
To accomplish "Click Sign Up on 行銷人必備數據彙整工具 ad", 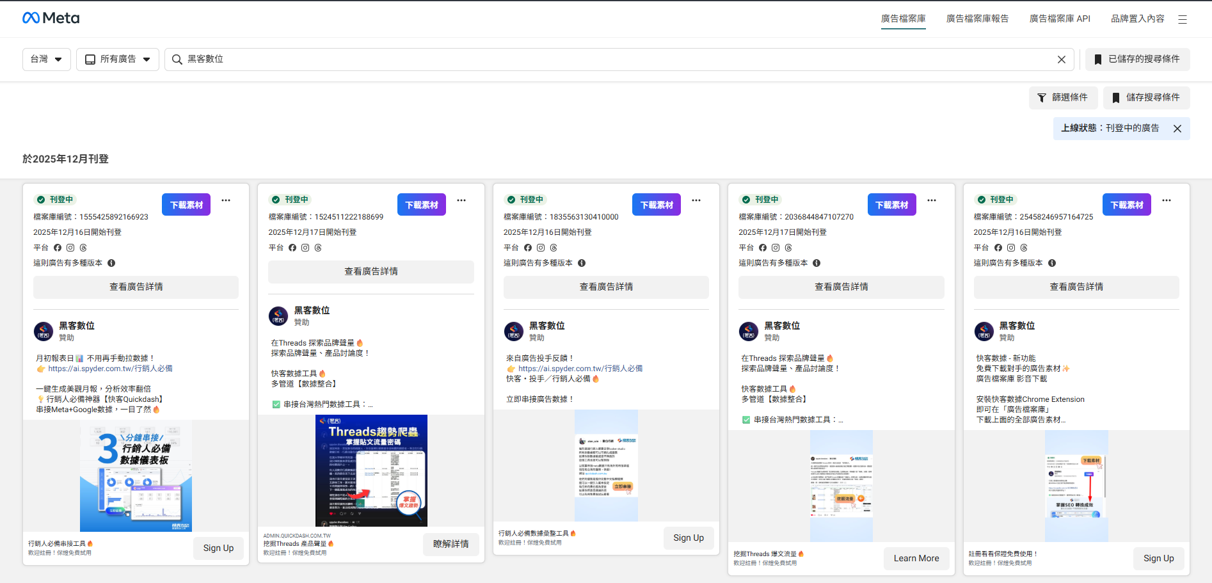I will 689,538.
